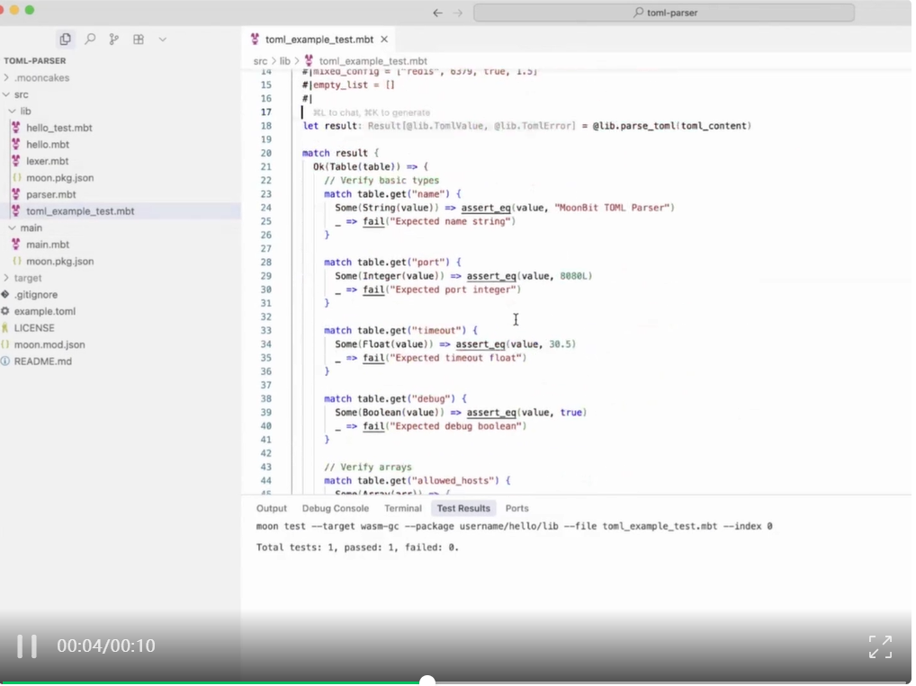Click the MoonBit icon beside parser.mbt

(x=16, y=194)
